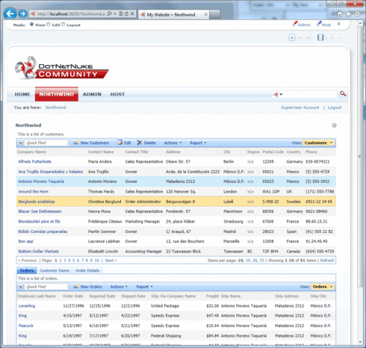366x348 pixels.
Task: Click the My Website > Northwind browser tab
Action: pos(173,14)
